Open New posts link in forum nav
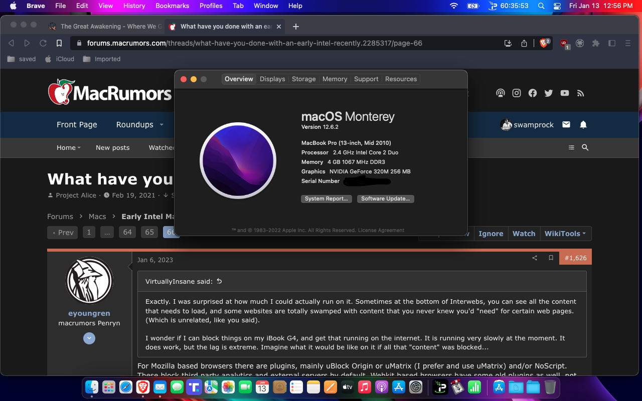642x401 pixels. pos(112,148)
